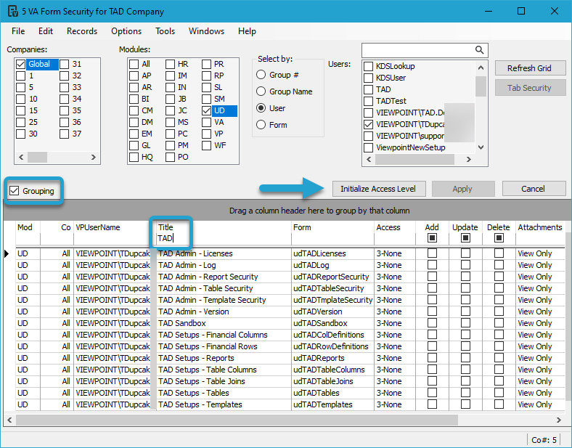Click the current row indicator arrow on the first grid row

click(7, 253)
